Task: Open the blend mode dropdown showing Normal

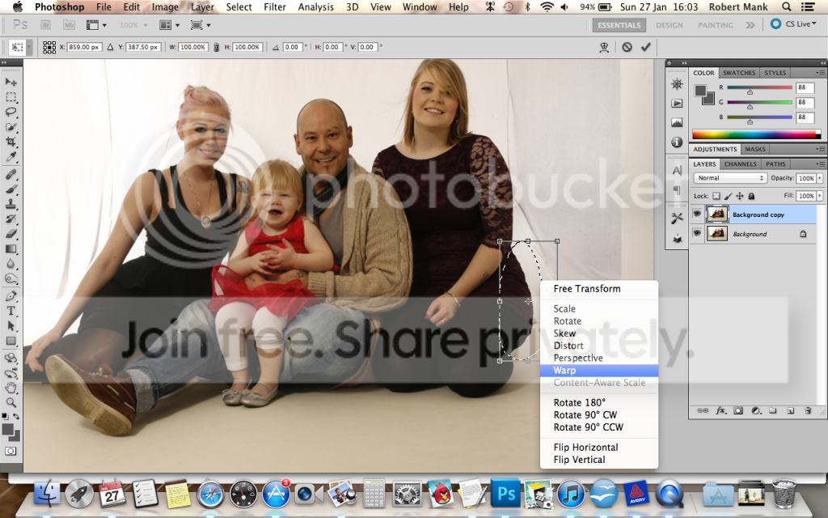Action: click(x=730, y=178)
